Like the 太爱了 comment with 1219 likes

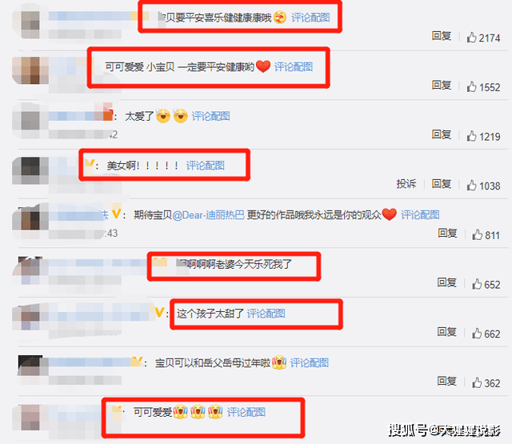pos(471,136)
